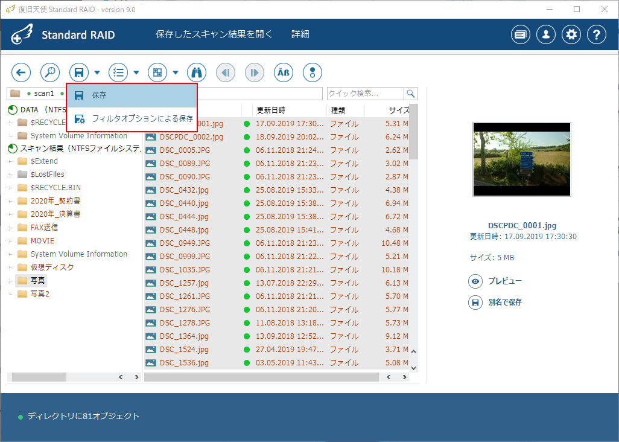The width and height of the screenshot is (619, 442).
Task: Select the スキャン結果 root node
Action: point(80,148)
